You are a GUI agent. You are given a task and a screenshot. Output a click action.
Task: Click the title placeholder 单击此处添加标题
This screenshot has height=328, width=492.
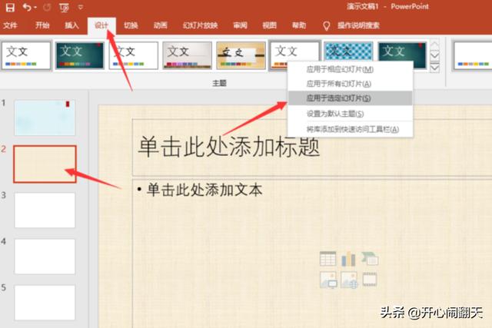pos(228,147)
